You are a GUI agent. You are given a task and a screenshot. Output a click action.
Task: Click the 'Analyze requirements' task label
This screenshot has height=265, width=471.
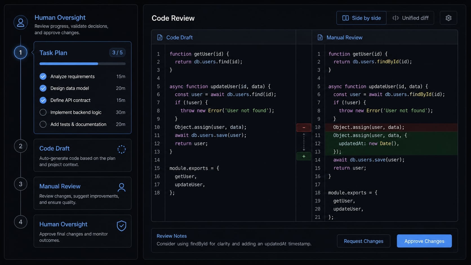tap(72, 76)
